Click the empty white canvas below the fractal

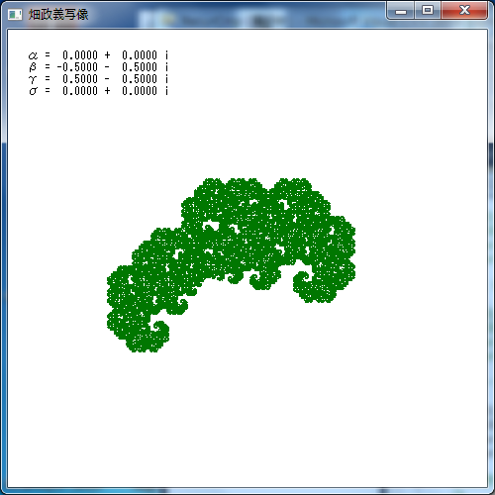(247, 419)
